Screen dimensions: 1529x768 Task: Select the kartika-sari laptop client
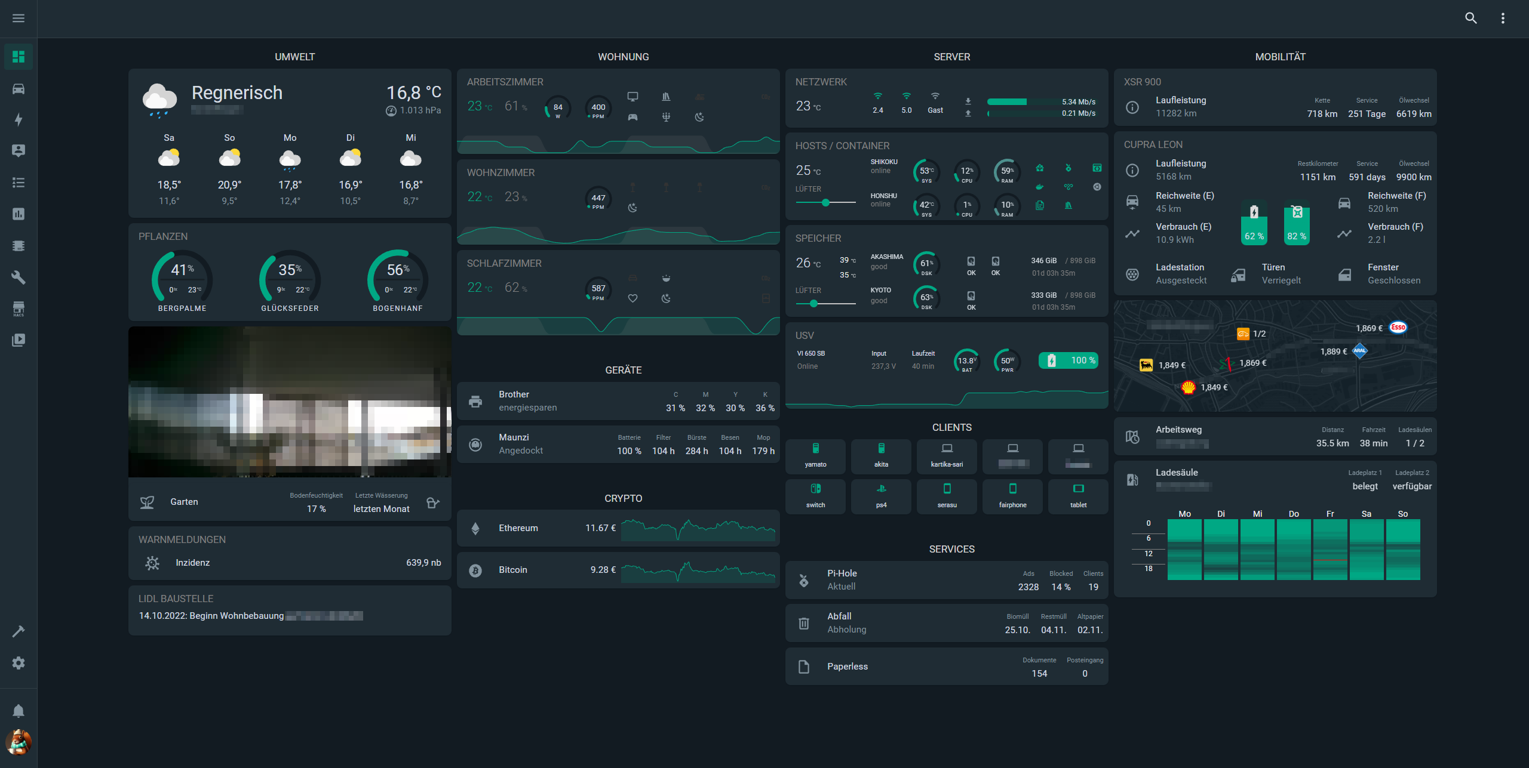coord(947,457)
